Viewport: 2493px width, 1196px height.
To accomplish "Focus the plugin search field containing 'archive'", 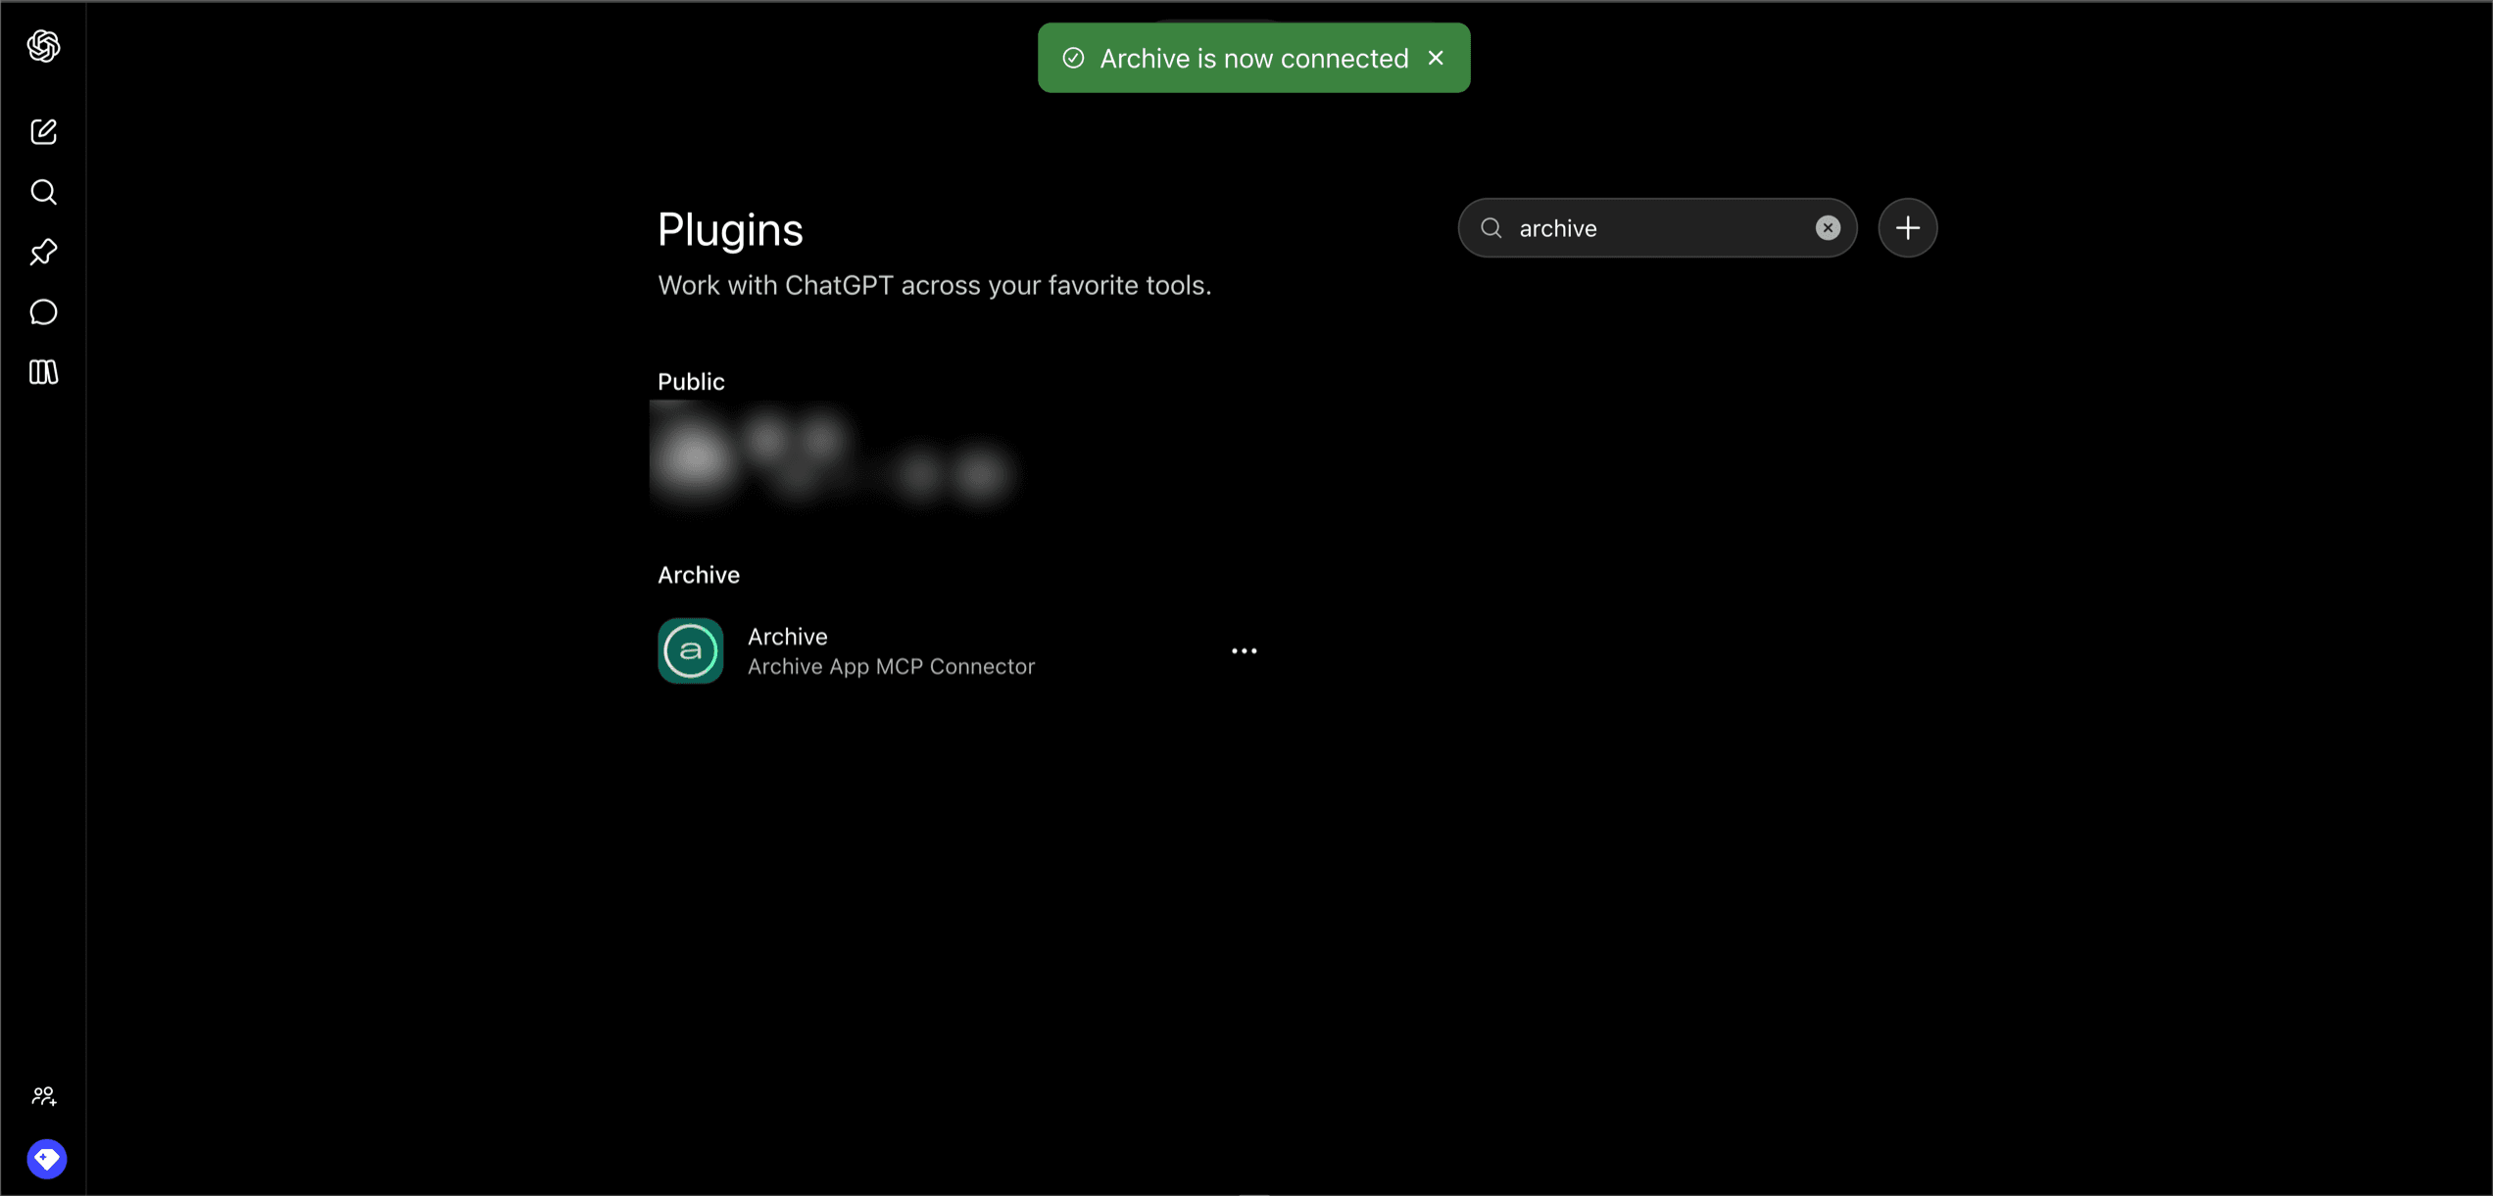I will (x=1657, y=228).
